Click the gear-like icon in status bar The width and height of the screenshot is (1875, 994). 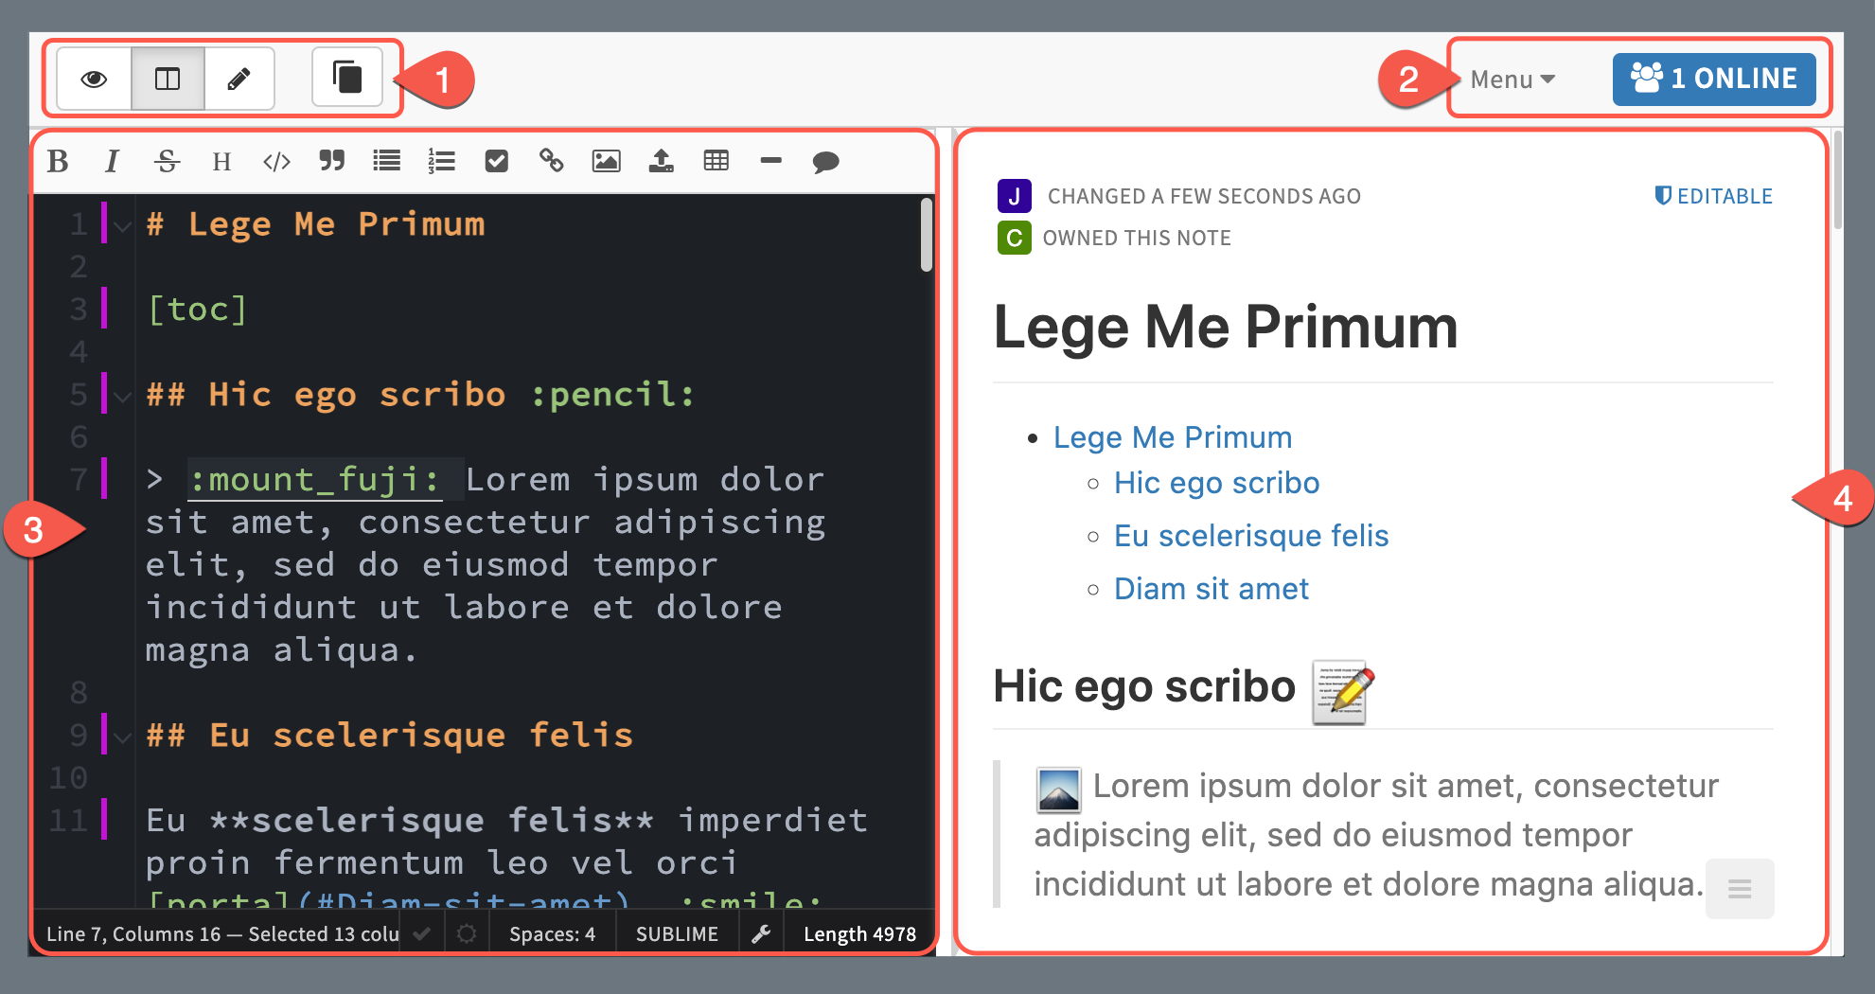pos(467,934)
